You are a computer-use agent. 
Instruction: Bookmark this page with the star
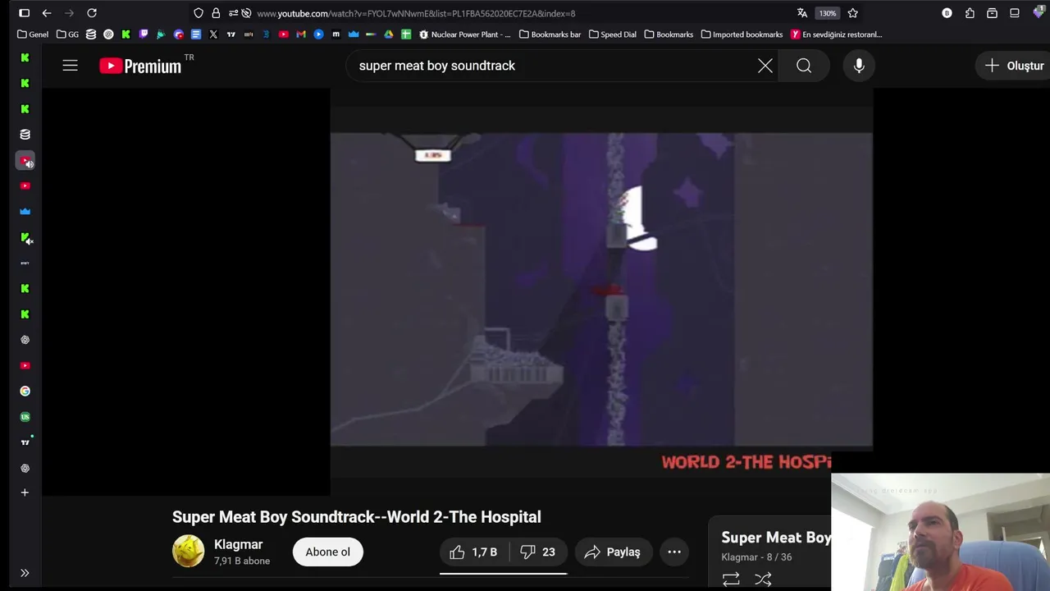click(853, 13)
